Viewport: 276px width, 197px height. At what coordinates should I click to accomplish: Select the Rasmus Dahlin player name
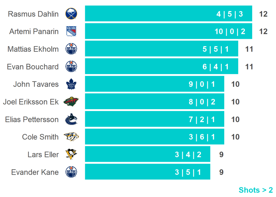coord(33,14)
